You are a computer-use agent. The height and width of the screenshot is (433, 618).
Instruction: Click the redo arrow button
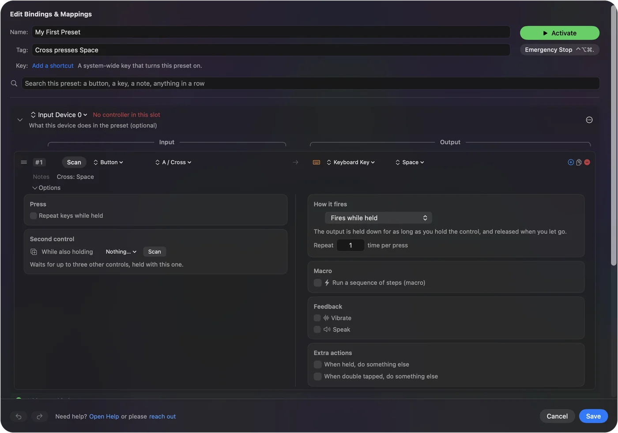tap(39, 416)
